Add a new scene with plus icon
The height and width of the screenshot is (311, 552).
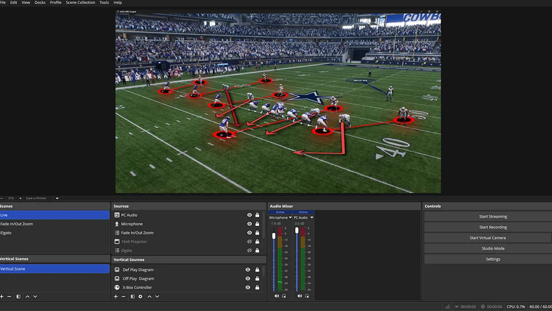[x=2, y=297]
